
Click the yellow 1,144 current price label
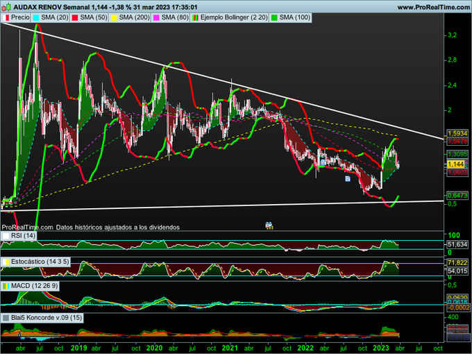click(x=456, y=165)
